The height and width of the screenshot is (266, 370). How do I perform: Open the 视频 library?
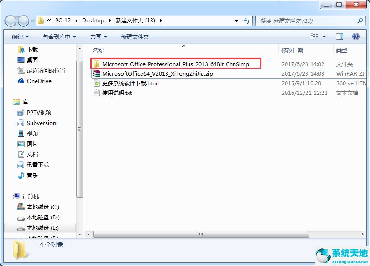[x=32, y=134]
